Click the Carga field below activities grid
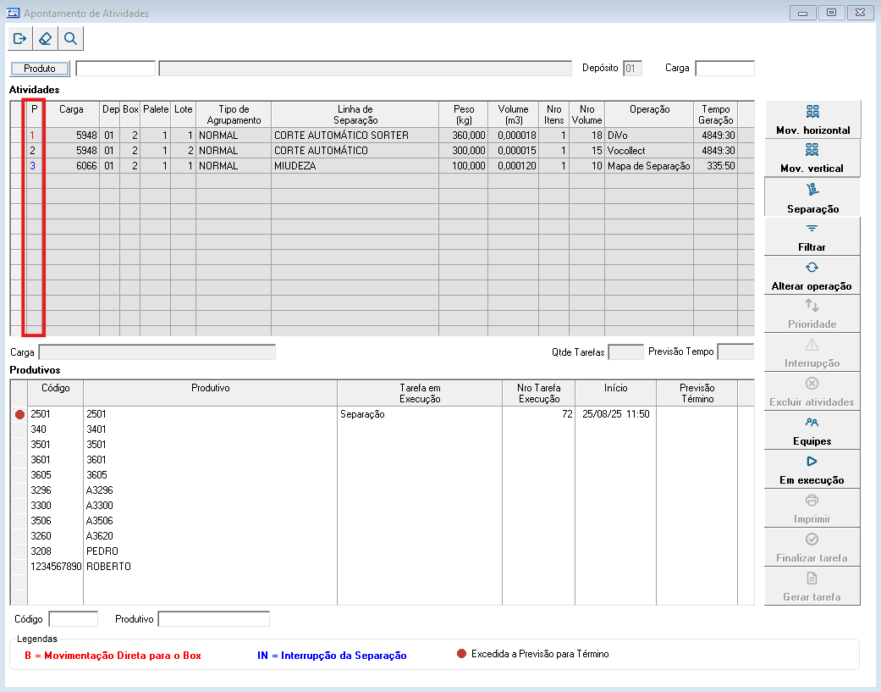 tap(157, 352)
